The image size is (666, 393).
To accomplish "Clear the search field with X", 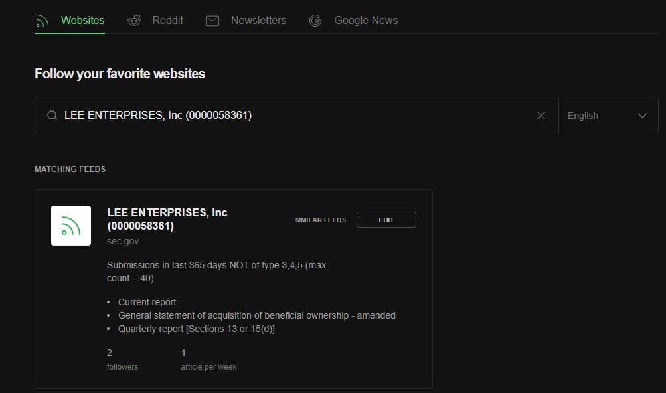I will (541, 116).
